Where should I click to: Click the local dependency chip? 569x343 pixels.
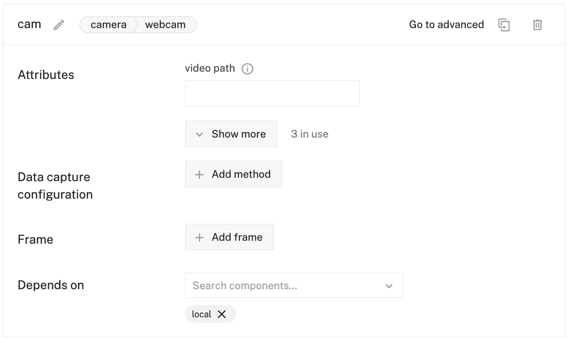coord(202,314)
